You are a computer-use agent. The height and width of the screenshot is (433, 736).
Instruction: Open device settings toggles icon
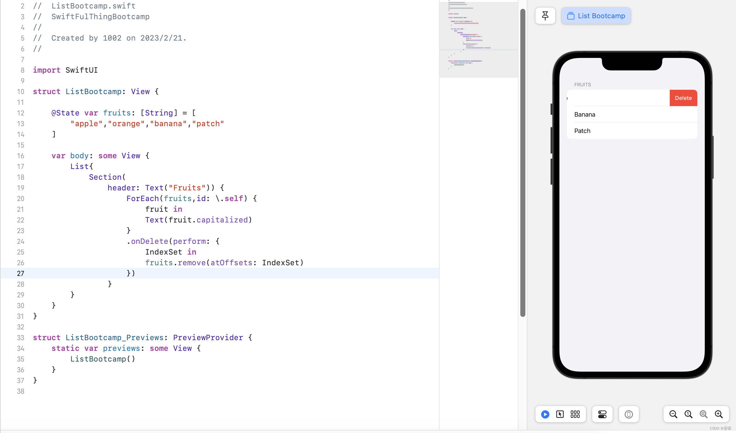pos(602,414)
